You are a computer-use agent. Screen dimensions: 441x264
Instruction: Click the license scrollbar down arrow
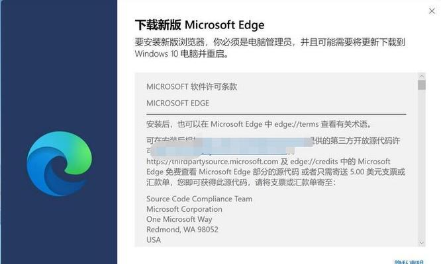click(x=421, y=243)
